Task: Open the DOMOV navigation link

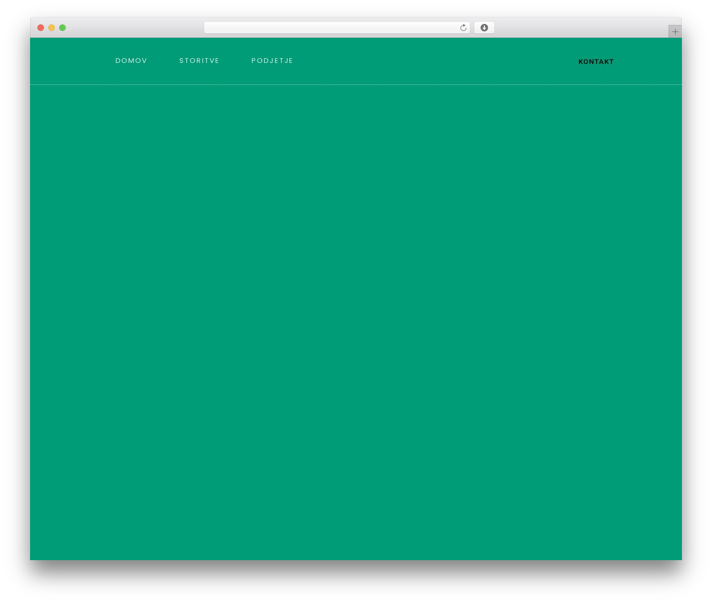Action: tap(131, 61)
